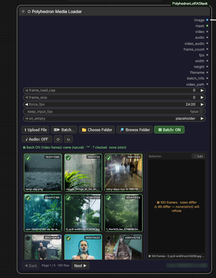
Task: Click the 'Page 1 / 5 · 100 files' text
Action: [56, 265]
